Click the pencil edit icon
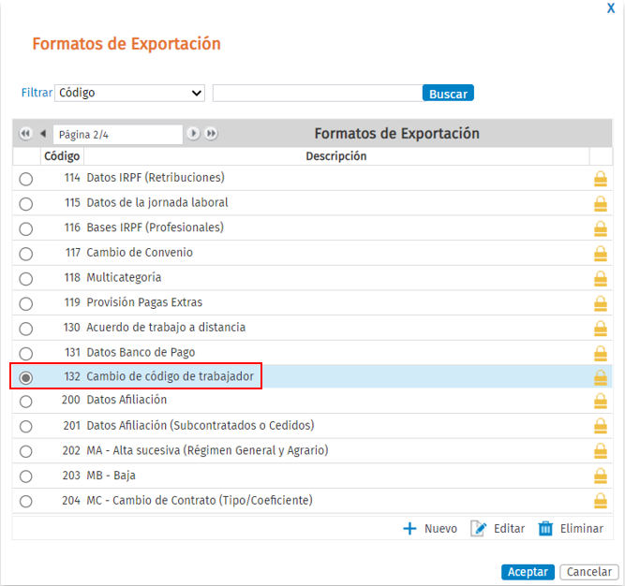This screenshot has width=625, height=586. pyautogui.click(x=478, y=529)
